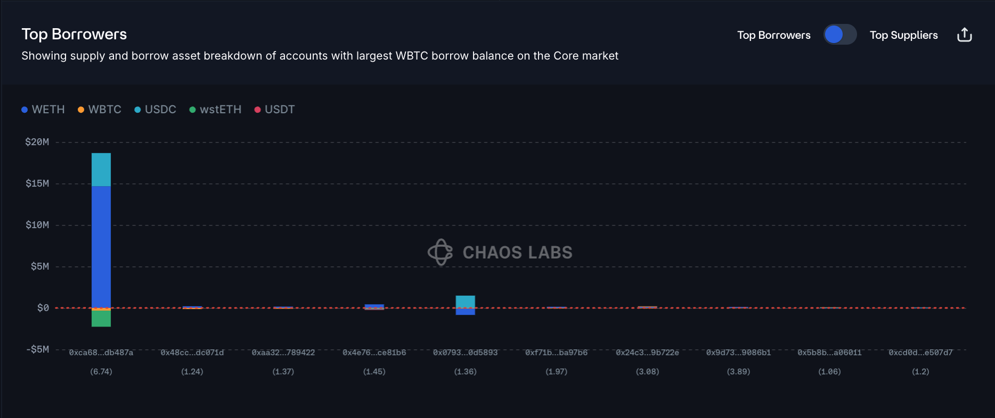Select the Top Suppliers label
The image size is (995, 418).
pyautogui.click(x=903, y=35)
